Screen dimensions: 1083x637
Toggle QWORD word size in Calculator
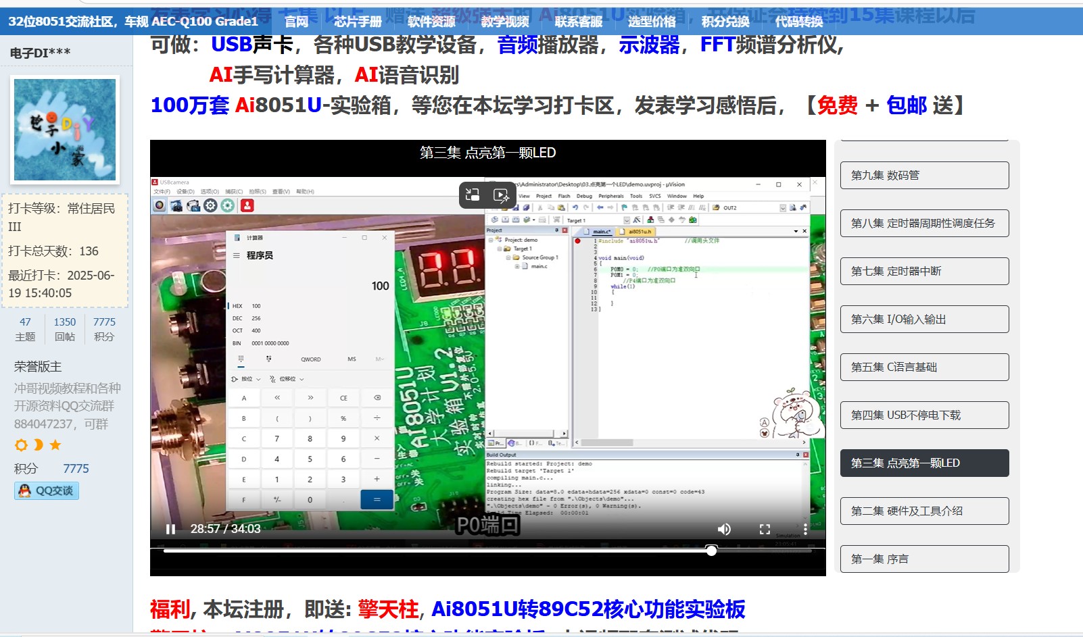[311, 359]
